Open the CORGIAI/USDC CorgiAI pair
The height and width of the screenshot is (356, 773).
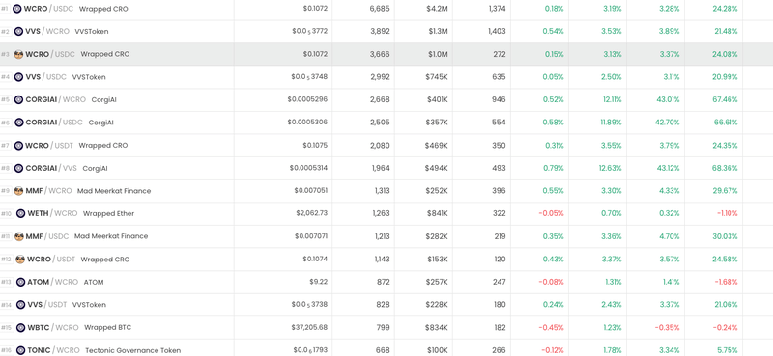tap(386, 123)
